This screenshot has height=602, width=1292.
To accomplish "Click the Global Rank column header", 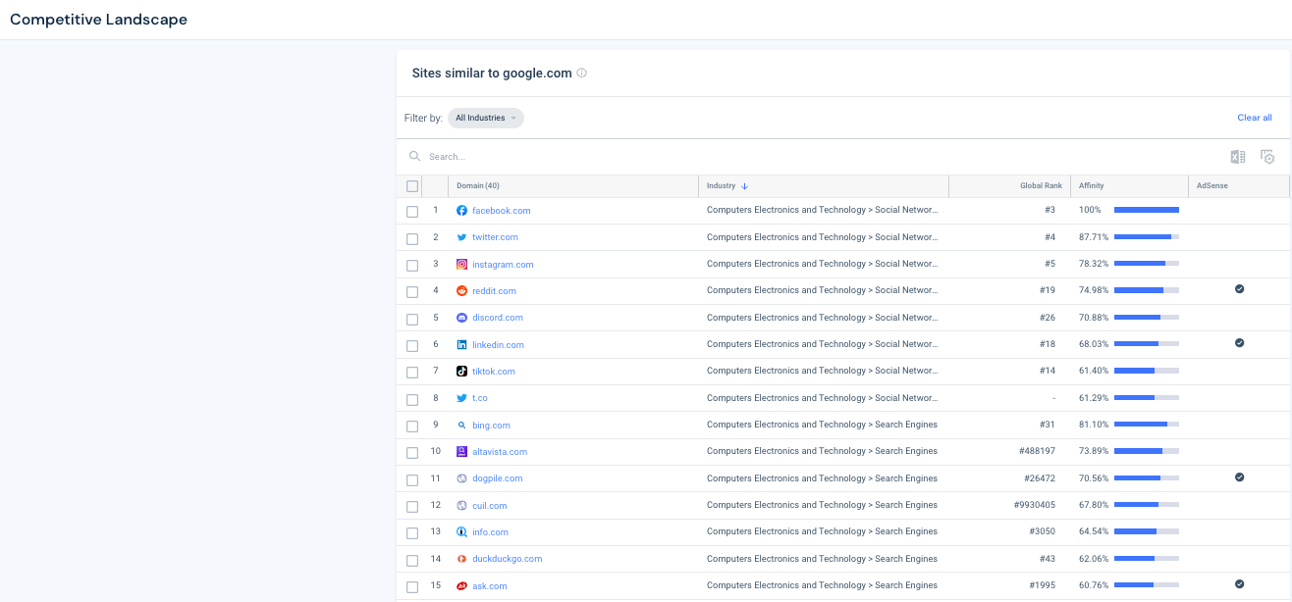I will click(1041, 185).
